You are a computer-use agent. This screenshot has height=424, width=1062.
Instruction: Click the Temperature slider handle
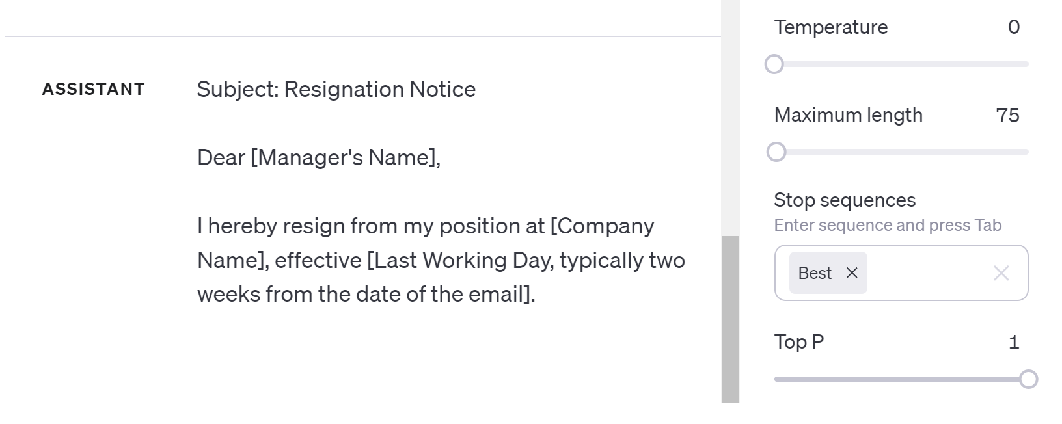point(774,64)
